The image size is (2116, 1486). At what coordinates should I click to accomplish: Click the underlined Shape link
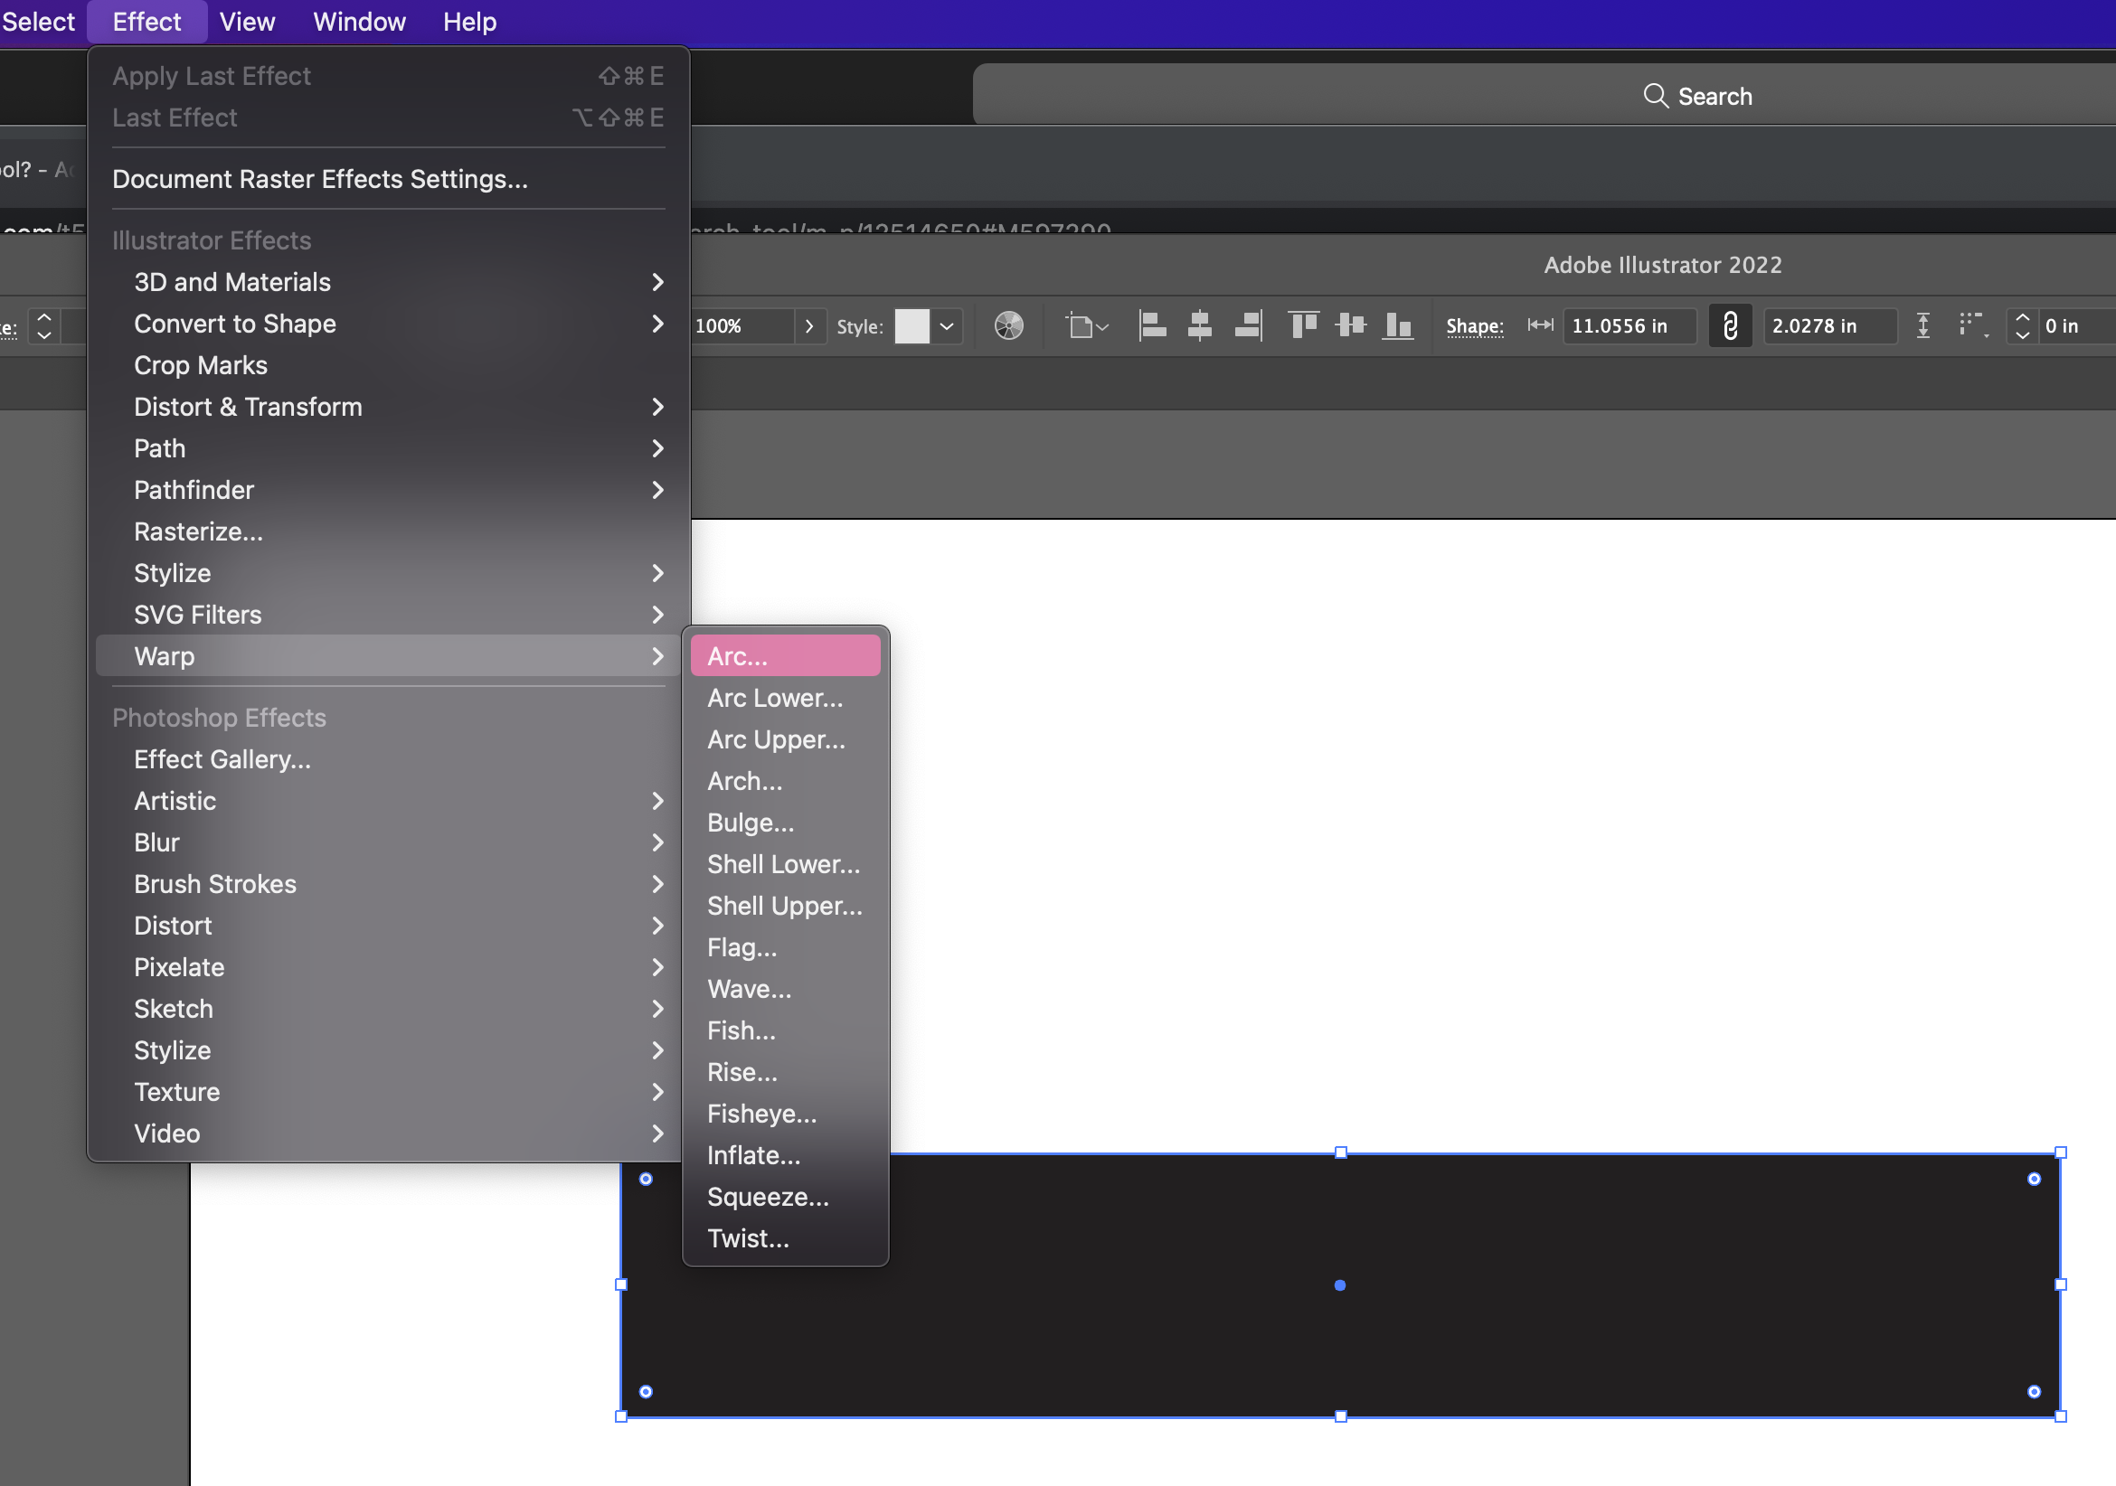coord(1475,326)
